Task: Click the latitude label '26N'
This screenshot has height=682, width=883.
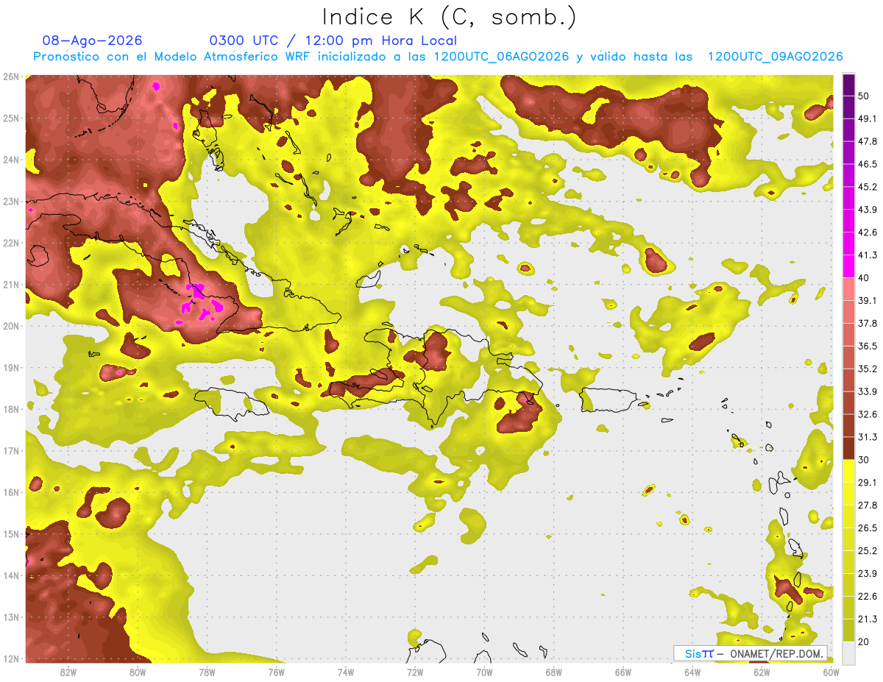Action: [x=11, y=77]
